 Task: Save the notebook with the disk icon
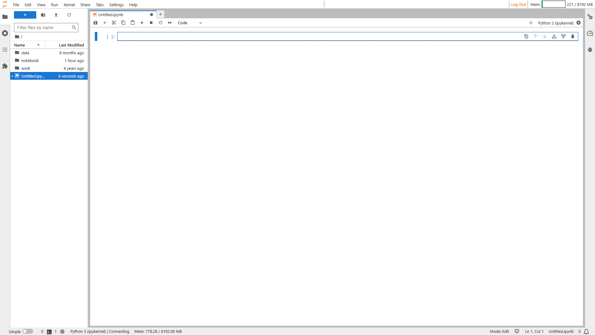coord(95,23)
